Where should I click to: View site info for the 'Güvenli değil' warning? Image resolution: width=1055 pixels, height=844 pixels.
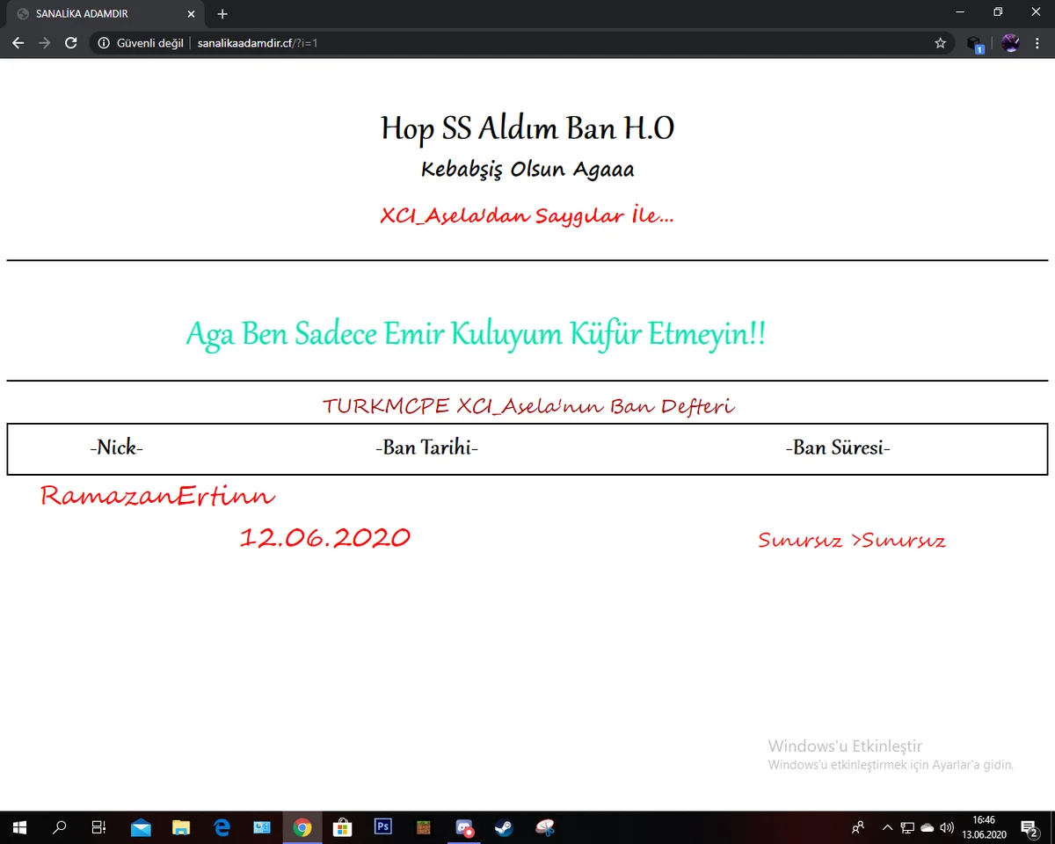(139, 42)
